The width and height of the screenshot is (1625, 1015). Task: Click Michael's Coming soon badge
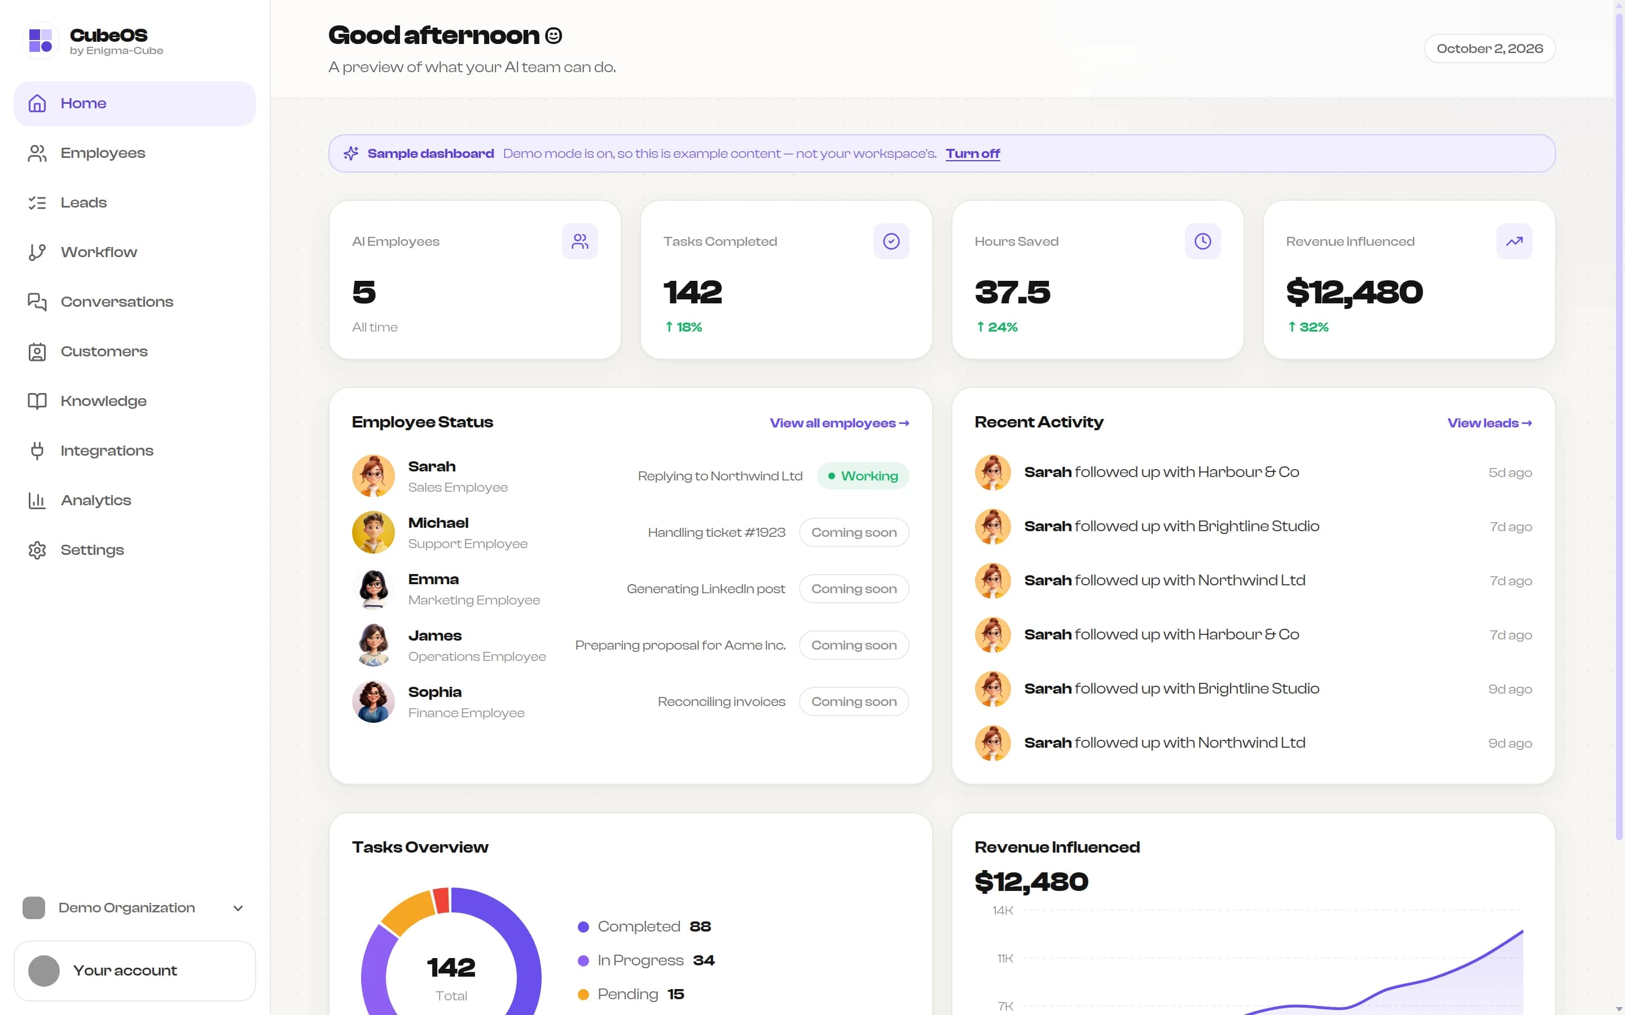(x=854, y=532)
